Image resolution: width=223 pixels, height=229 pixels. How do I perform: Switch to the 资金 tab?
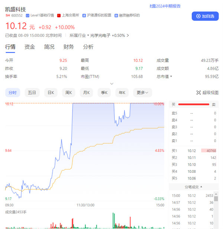30,47
